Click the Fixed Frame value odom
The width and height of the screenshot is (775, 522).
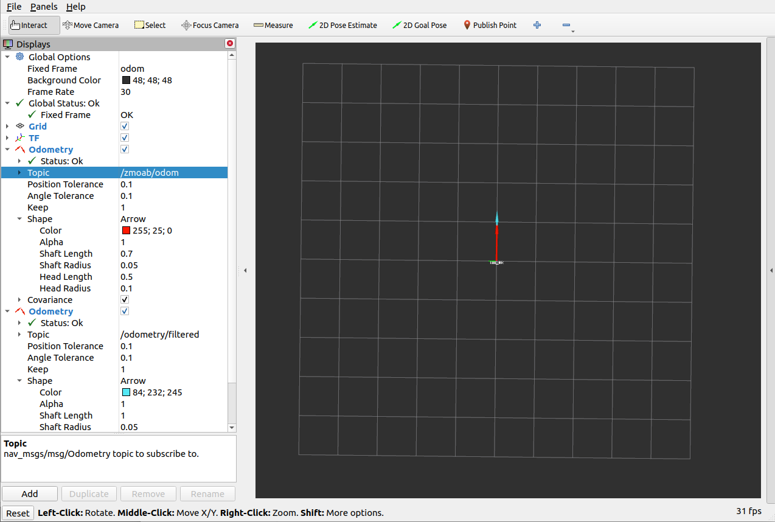[x=132, y=69]
